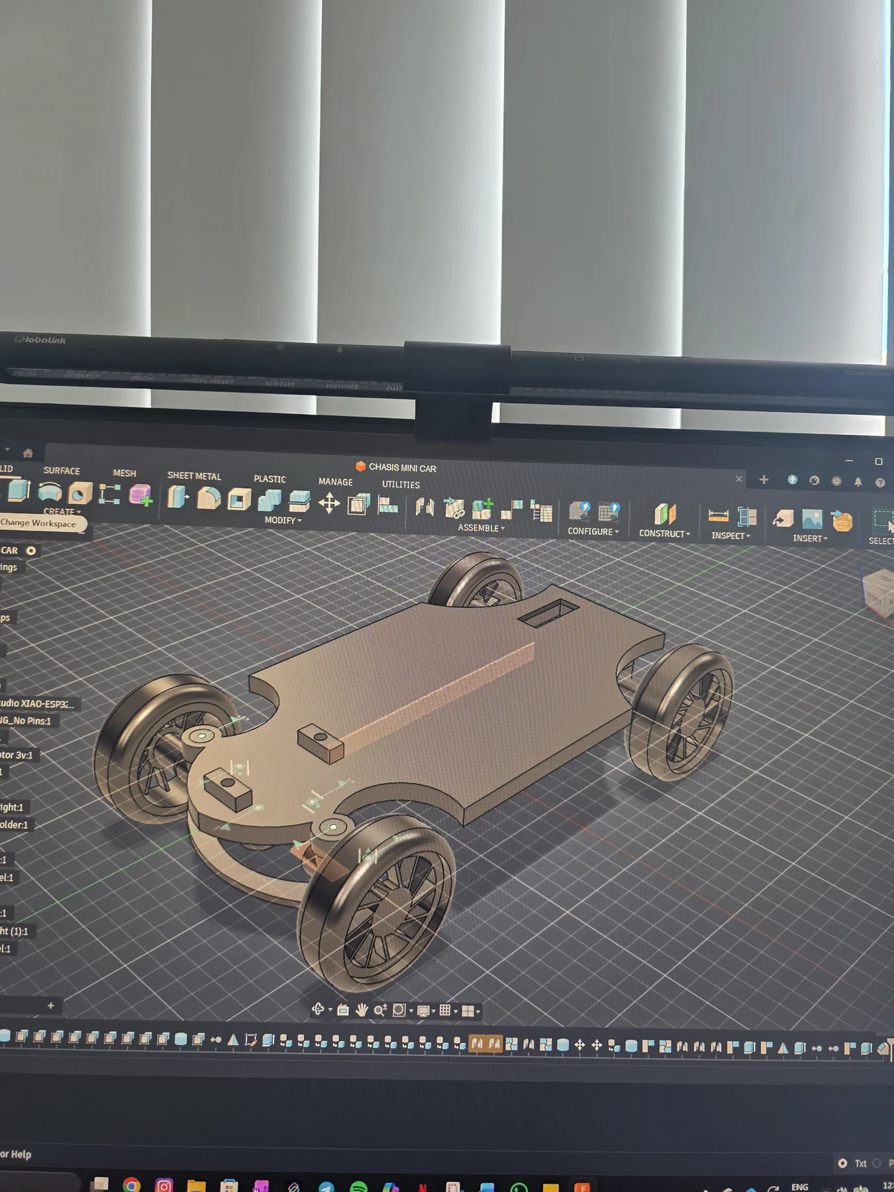Select the Offset Plane construct icon
The image size is (894, 1192).
[x=665, y=515]
